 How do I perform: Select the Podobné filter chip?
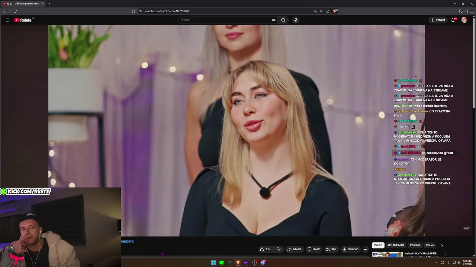point(415,245)
